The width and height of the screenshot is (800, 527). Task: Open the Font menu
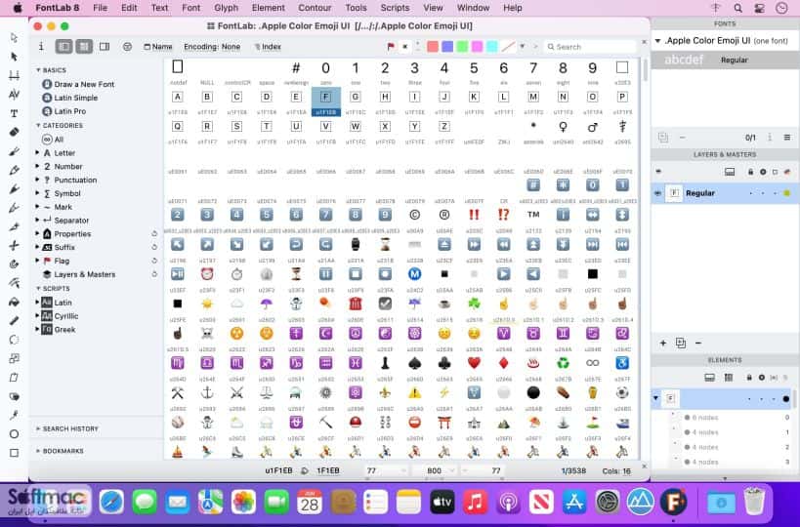(x=190, y=8)
